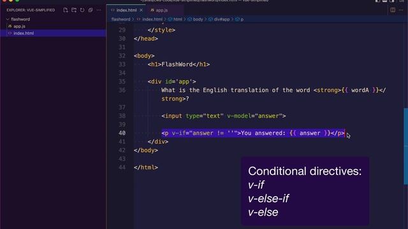This screenshot has width=408, height=229.
Task: Refresh the Explorer file list
Action: click(x=82, y=10)
